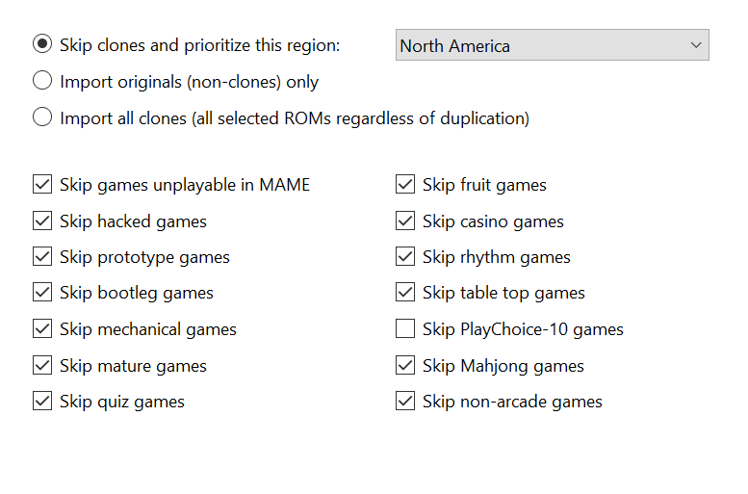Image resolution: width=748 pixels, height=494 pixels.
Task: Toggle 'Skip mechanical games' checkbox
Action: point(42,329)
